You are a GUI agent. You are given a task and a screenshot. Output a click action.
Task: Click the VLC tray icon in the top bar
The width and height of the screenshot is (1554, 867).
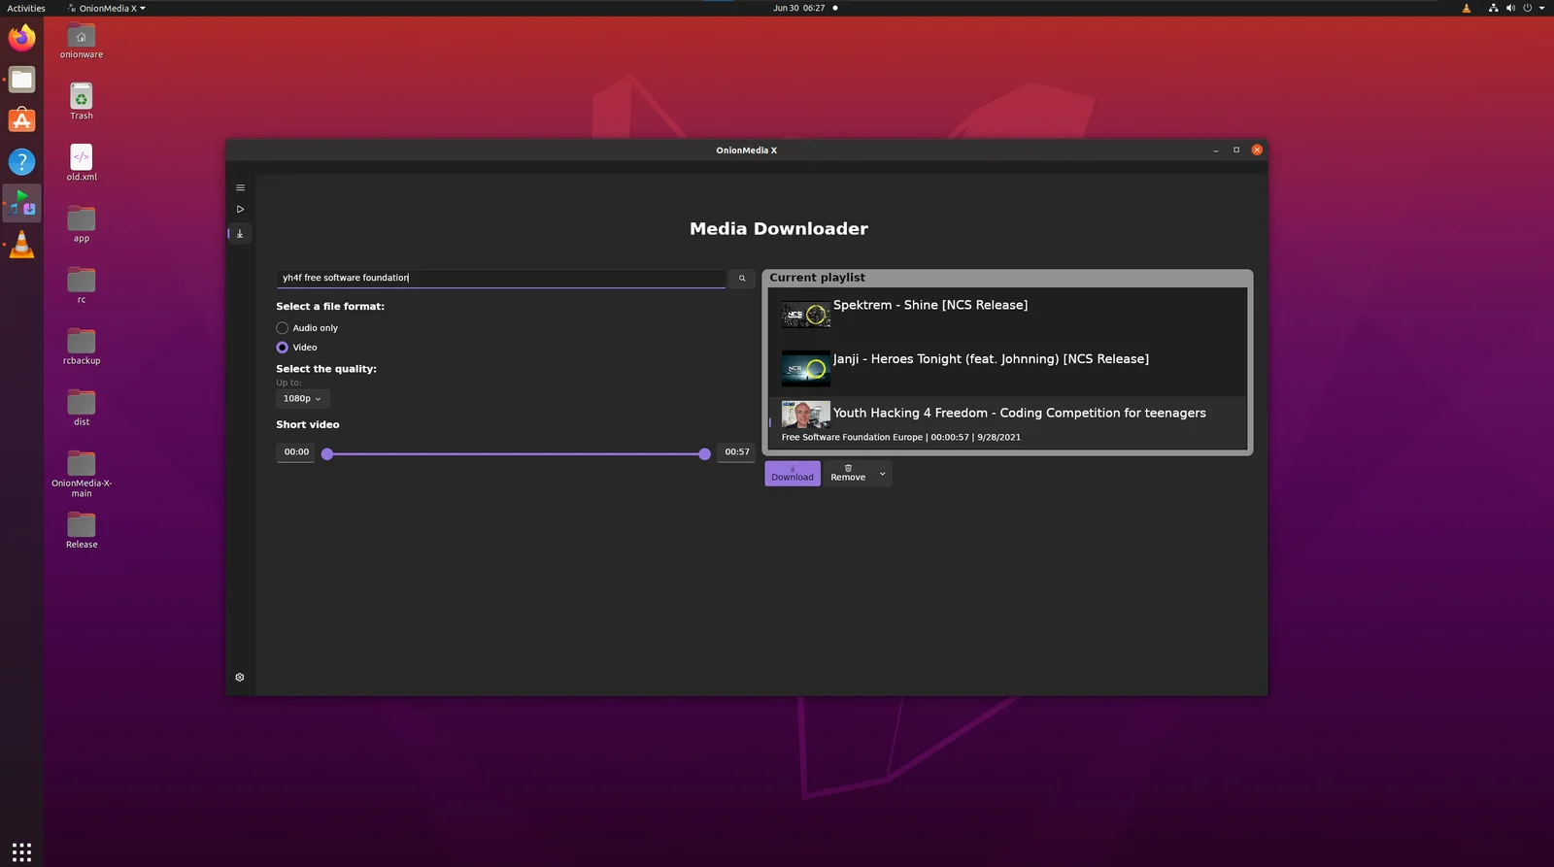pos(1467,8)
